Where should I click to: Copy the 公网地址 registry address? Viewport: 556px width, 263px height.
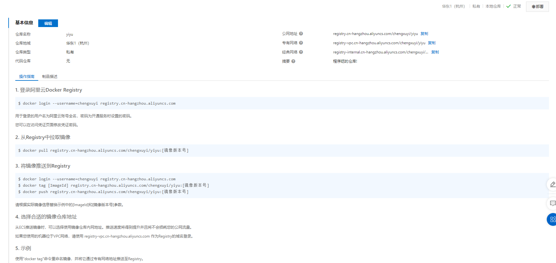pyautogui.click(x=424, y=34)
